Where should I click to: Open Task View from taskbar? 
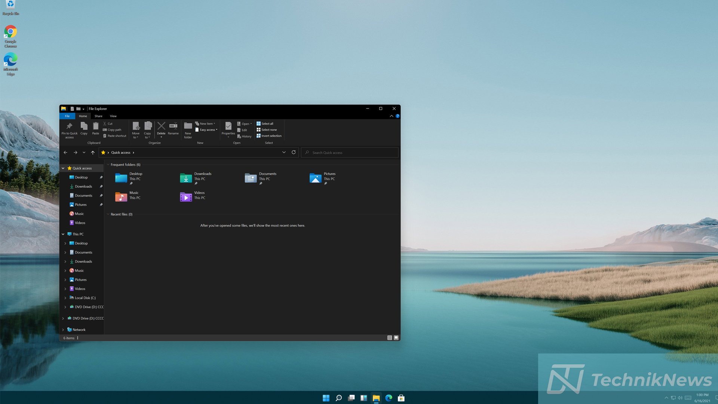351,398
